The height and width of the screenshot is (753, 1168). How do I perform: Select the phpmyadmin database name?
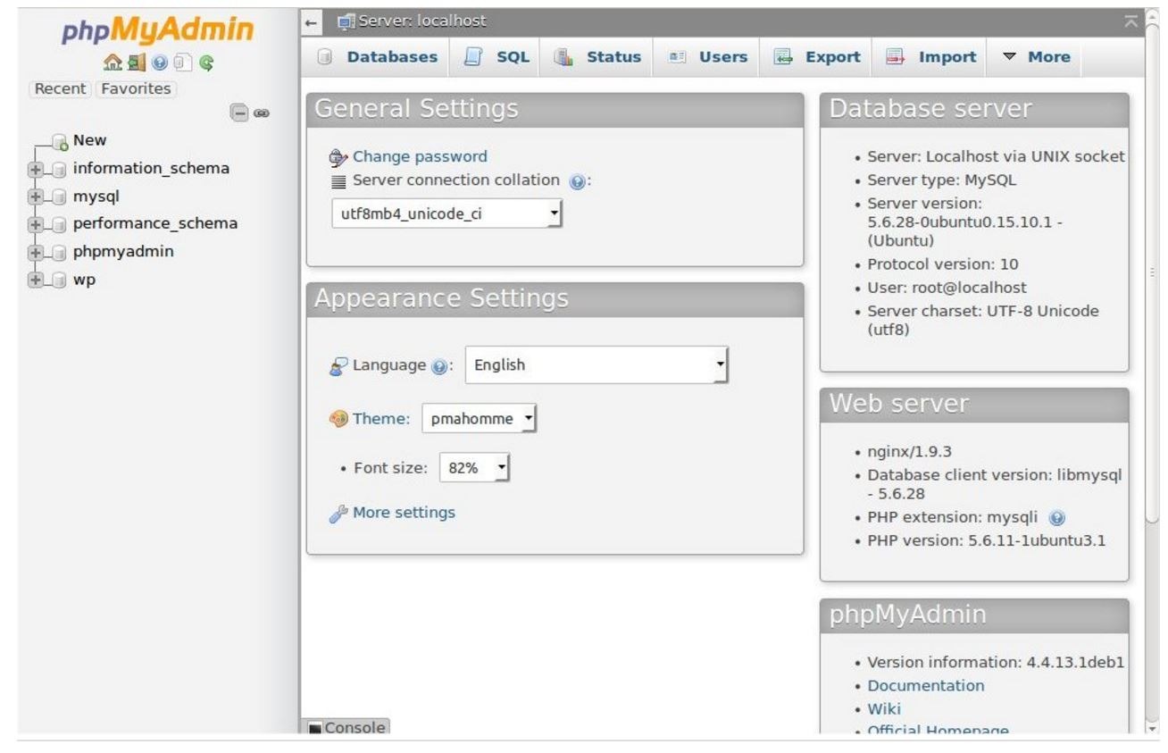click(123, 251)
